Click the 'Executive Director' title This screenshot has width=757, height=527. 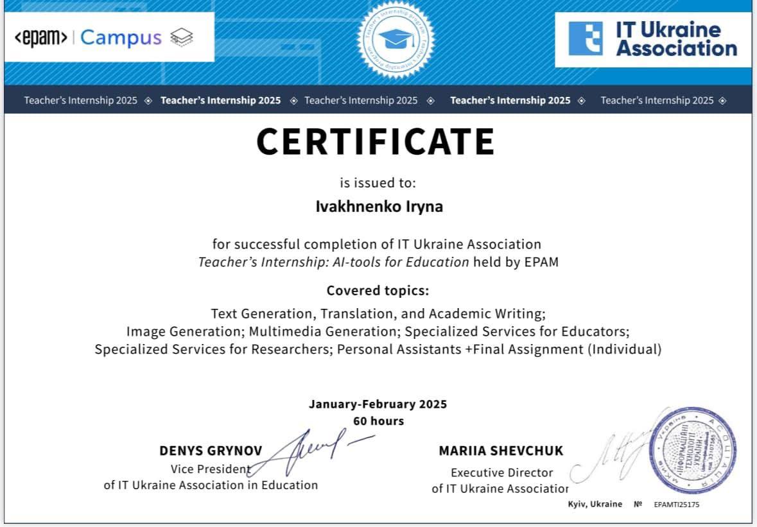501,472
